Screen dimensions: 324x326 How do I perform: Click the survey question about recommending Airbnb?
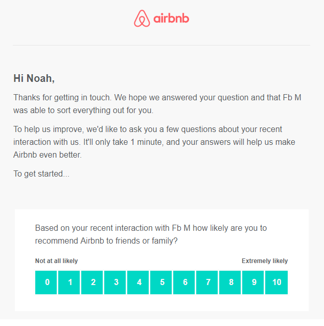pyautogui.click(x=151, y=234)
